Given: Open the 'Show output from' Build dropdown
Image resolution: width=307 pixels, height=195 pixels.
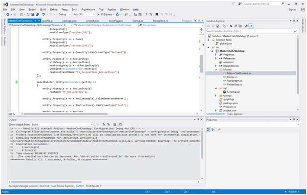Looking at the screenshot, I should pos(62,125).
